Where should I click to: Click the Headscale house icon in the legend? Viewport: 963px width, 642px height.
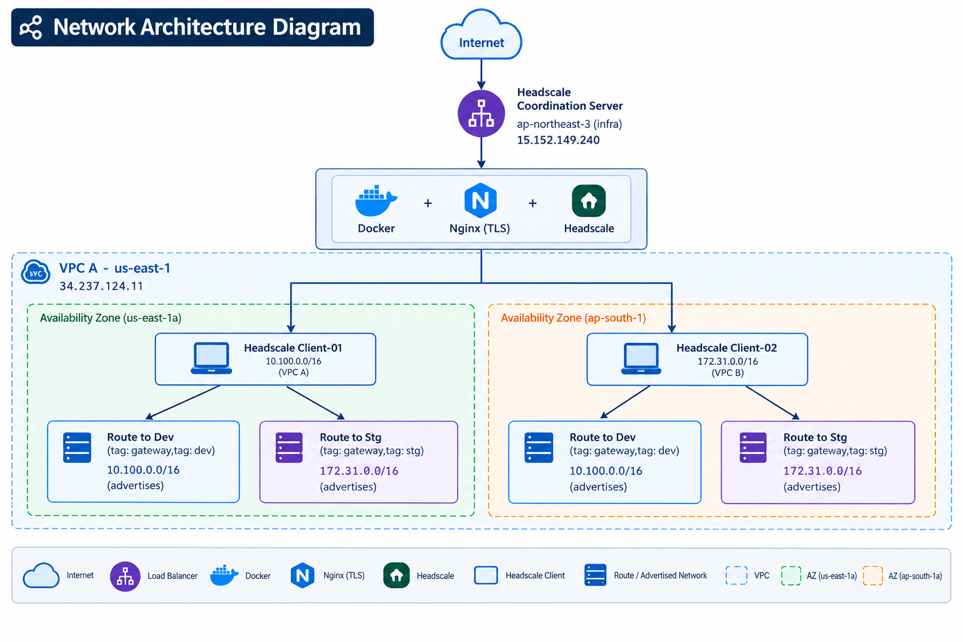pos(396,576)
